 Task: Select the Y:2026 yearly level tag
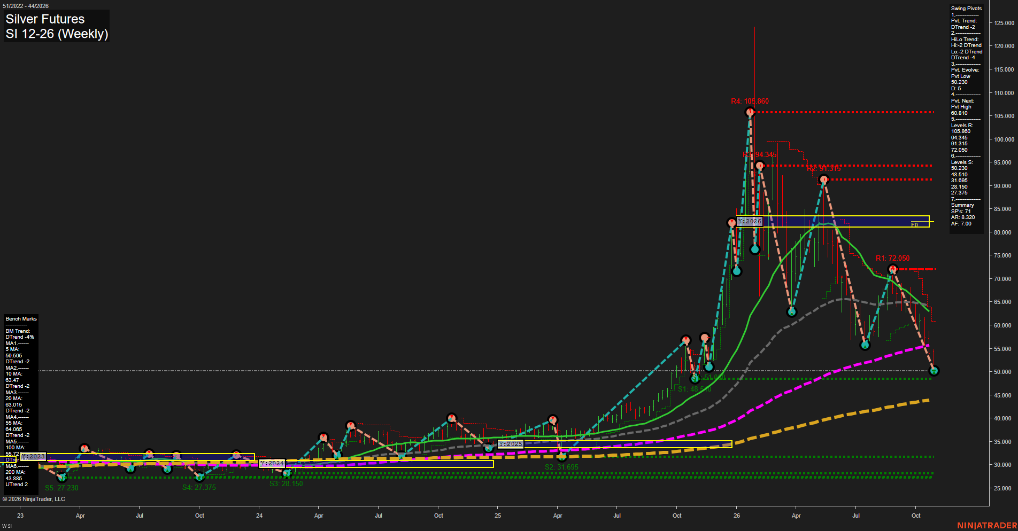pyautogui.click(x=750, y=221)
